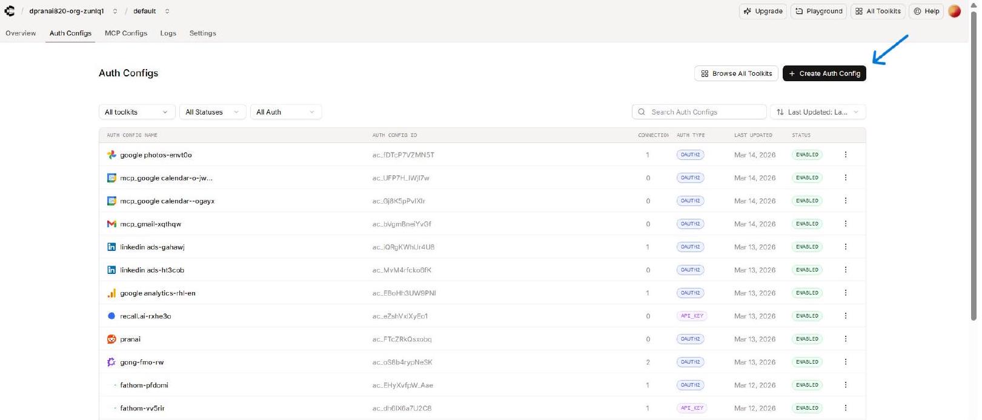The width and height of the screenshot is (982, 420).
Task: Open the Settings tab
Action: [x=203, y=33]
